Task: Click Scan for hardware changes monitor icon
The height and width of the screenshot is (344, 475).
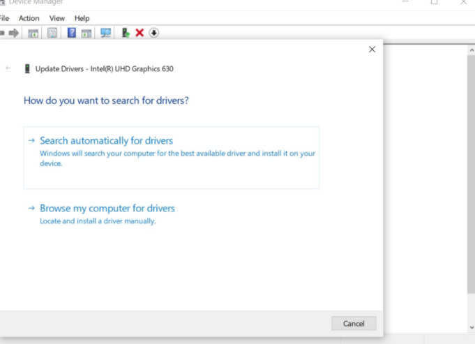Action: pyautogui.click(x=105, y=33)
